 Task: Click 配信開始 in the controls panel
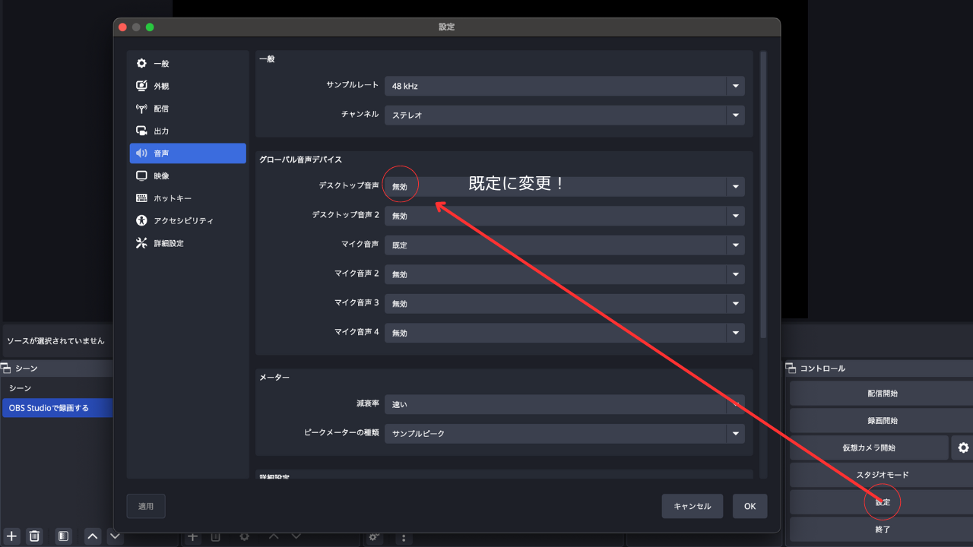point(882,394)
